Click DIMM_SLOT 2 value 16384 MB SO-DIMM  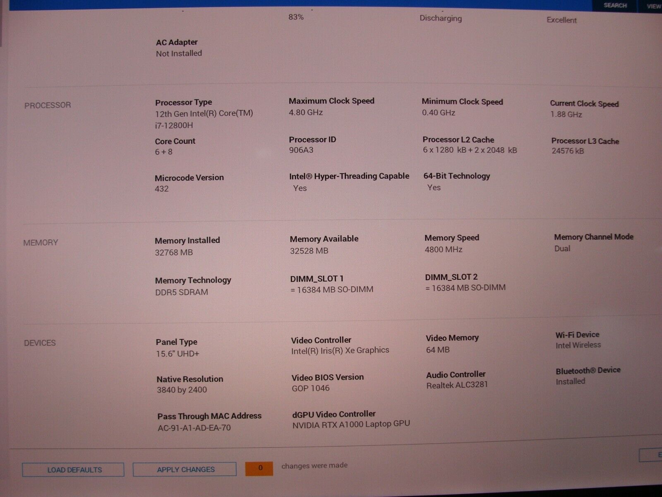point(465,287)
